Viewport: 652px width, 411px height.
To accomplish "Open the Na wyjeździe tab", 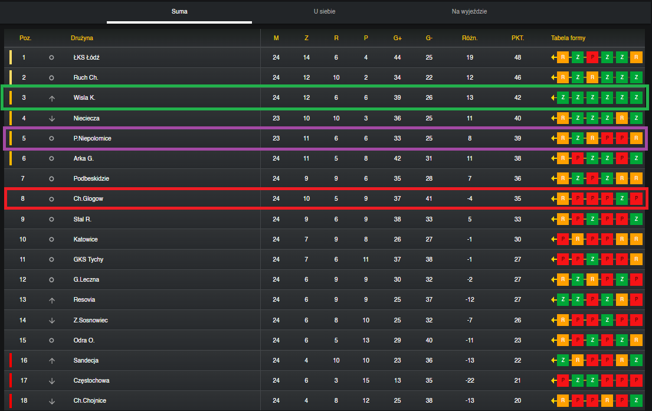I will click(469, 12).
